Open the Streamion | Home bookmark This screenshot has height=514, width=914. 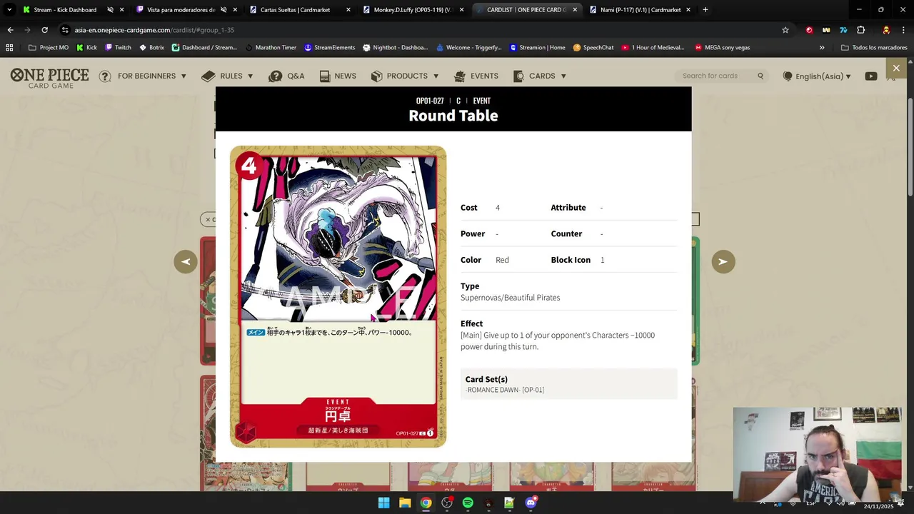(x=538, y=48)
